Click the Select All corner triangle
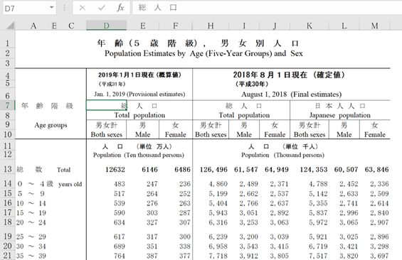402x260 pixels. tap(10, 26)
